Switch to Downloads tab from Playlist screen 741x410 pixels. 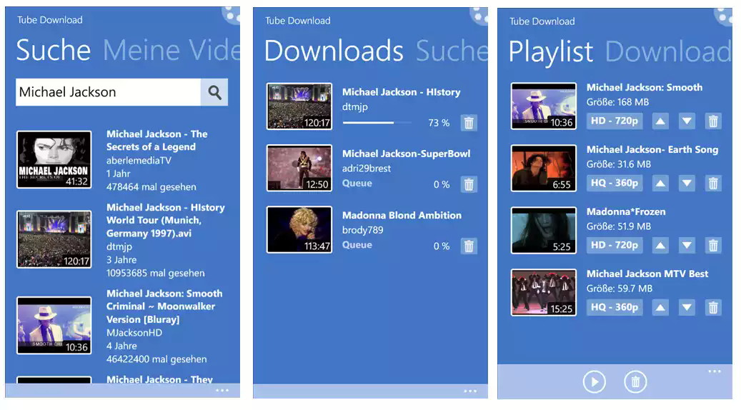pyautogui.click(x=668, y=51)
